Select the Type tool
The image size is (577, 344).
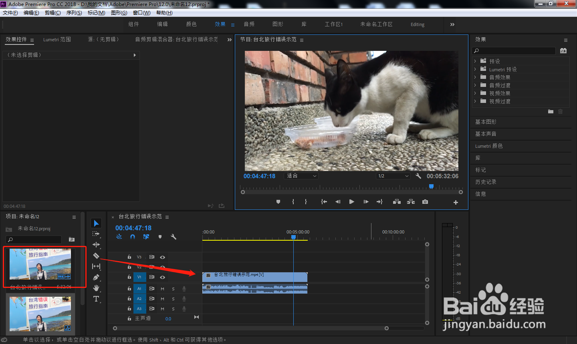(x=96, y=299)
